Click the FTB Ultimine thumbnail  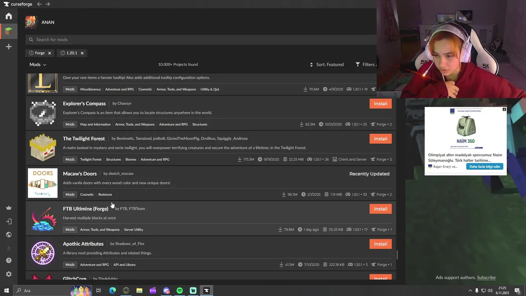(43, 218)
